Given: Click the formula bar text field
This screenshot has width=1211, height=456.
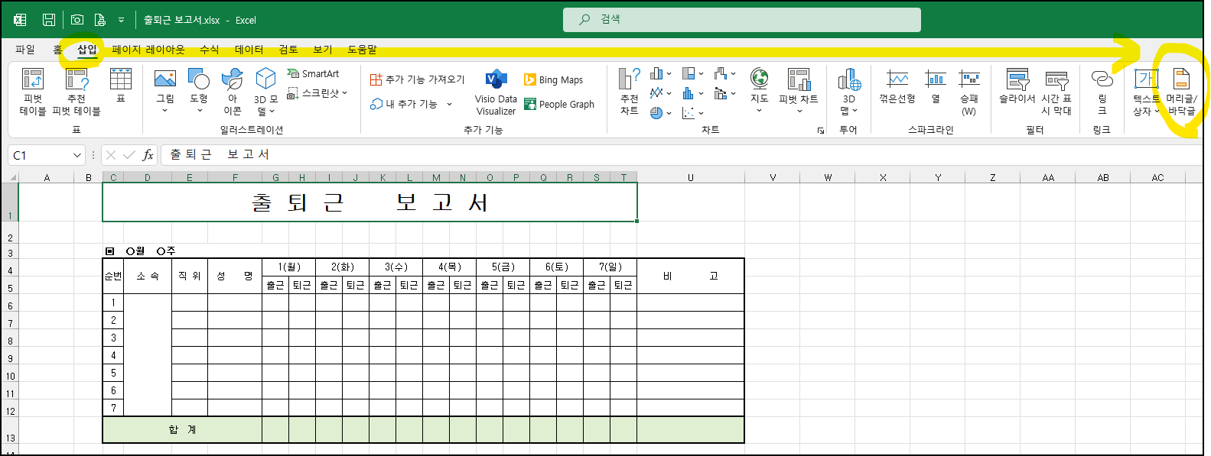Looking at the screenshot, I should click(681, 155).
